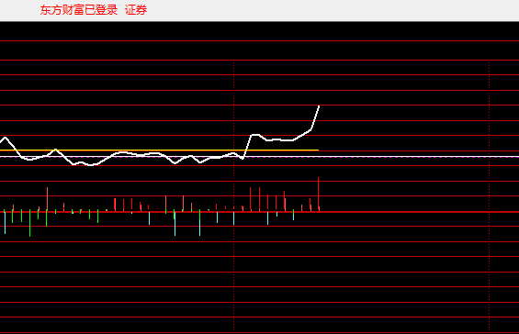
Task: Click the empty gray title bar area
Action: (331, 10)
